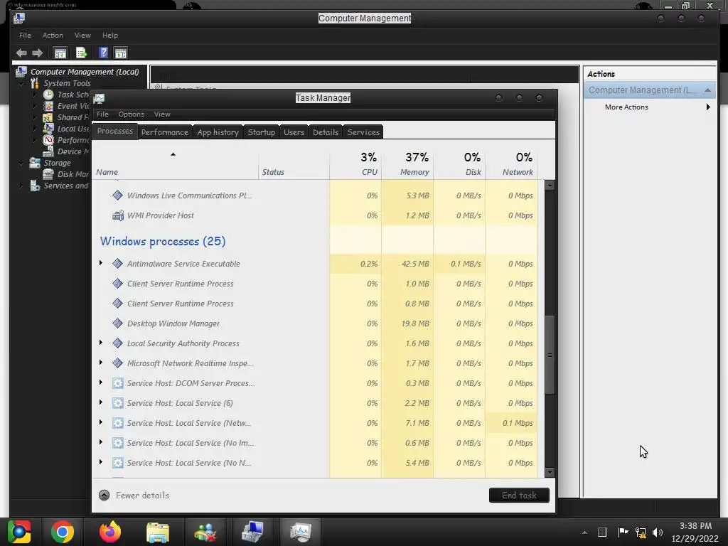Select System Tools tree node
This screenshot has width=728, height=546.
67,84
